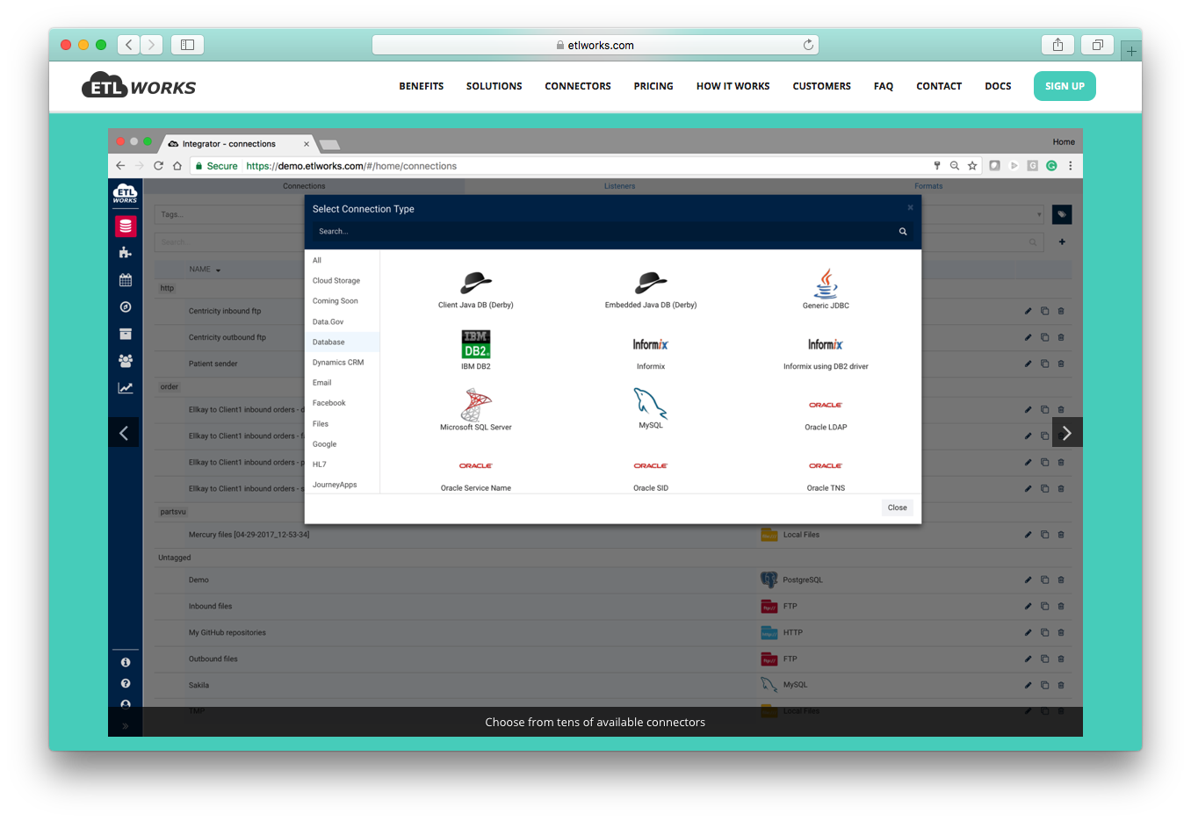Open Statistics chart icon in sidebar
This screenshot has width=1191, height=821.
click(x=126, y=388)
